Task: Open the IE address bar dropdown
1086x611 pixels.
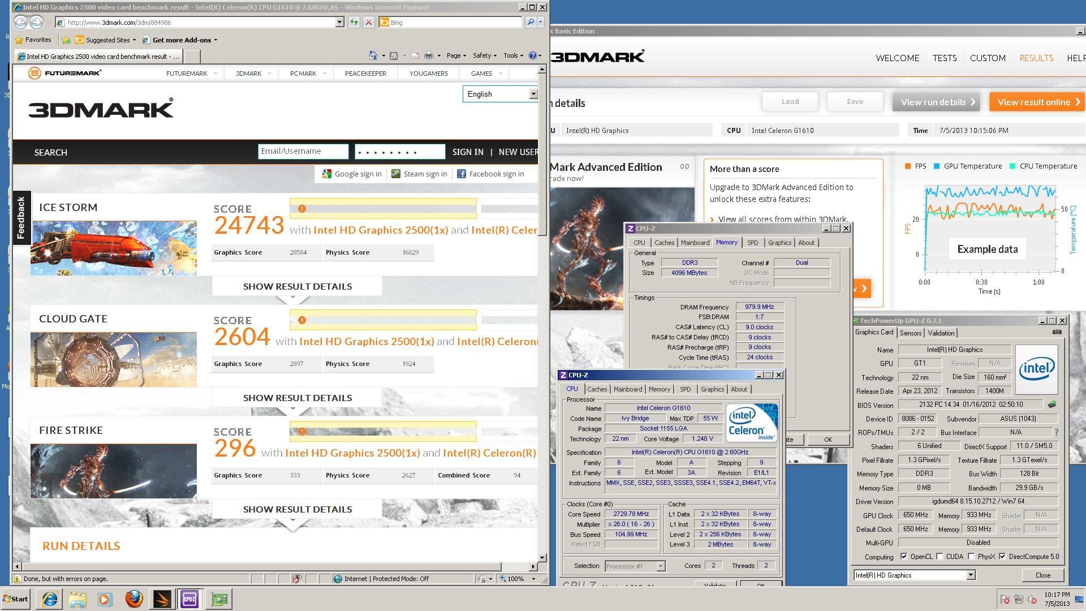Action: pyautogui.click(x=339, y=22)
